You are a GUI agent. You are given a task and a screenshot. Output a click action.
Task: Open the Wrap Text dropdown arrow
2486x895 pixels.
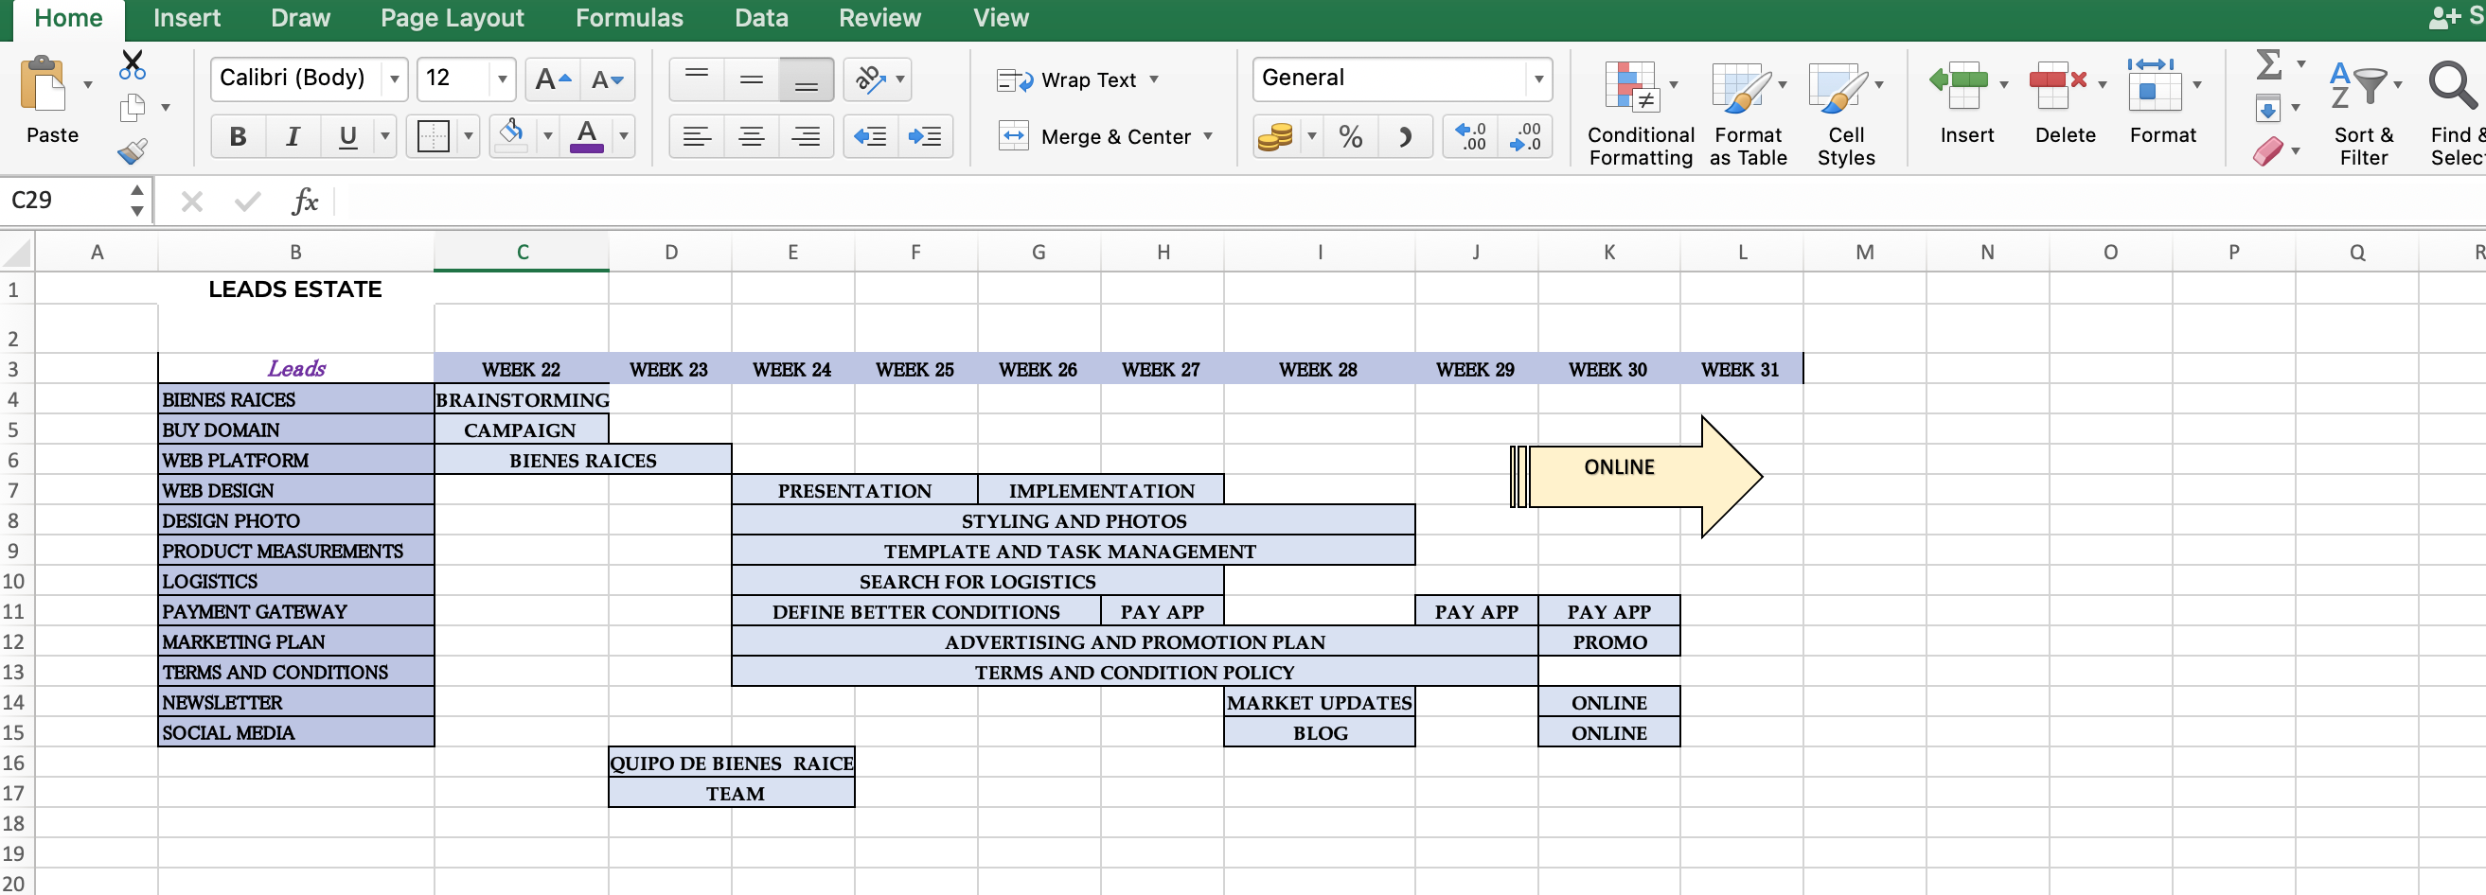[x=1153, y=79]
